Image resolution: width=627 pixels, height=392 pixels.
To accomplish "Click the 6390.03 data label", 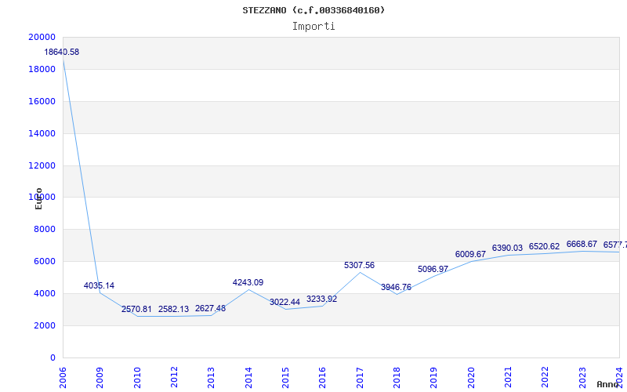I will click(x=507, y=248).
